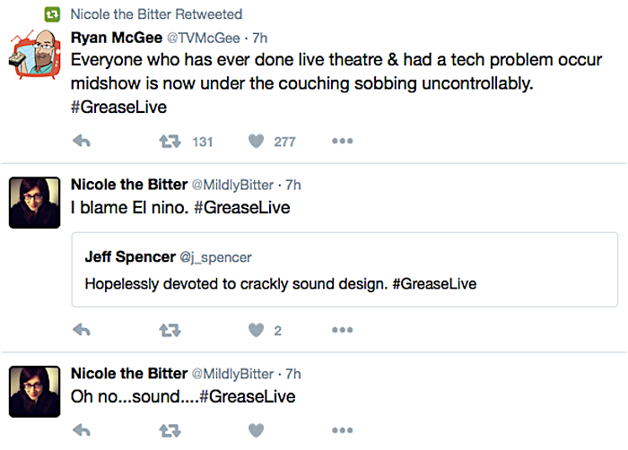Like the El nino tweet
The height and width of the screenshot is (450, 628).
coord(256,330)
